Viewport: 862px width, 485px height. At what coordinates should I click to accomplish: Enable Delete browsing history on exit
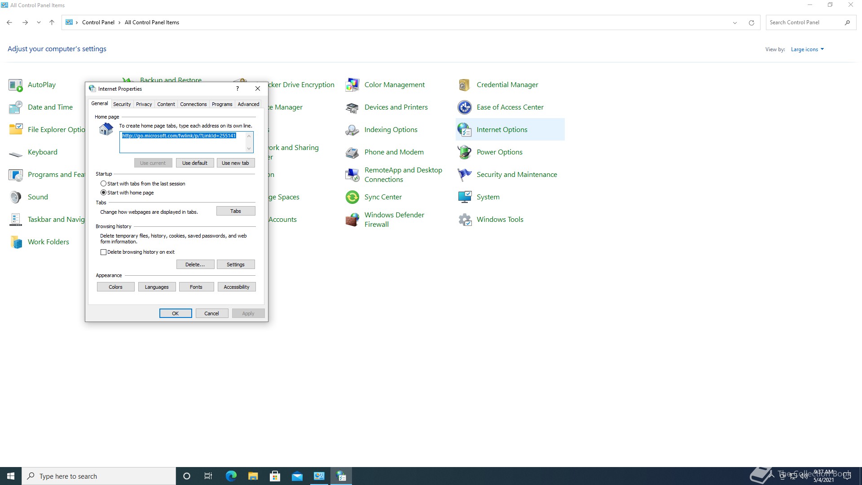[104, 252]
